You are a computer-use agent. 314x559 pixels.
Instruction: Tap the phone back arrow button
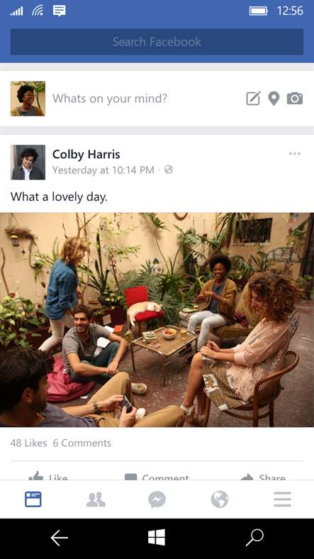pos(59,538)
